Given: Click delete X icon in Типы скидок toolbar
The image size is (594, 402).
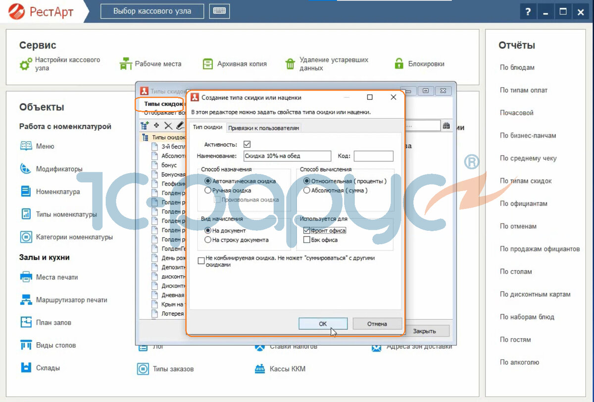Looking at the screenshot, I should tap(168, 126).
